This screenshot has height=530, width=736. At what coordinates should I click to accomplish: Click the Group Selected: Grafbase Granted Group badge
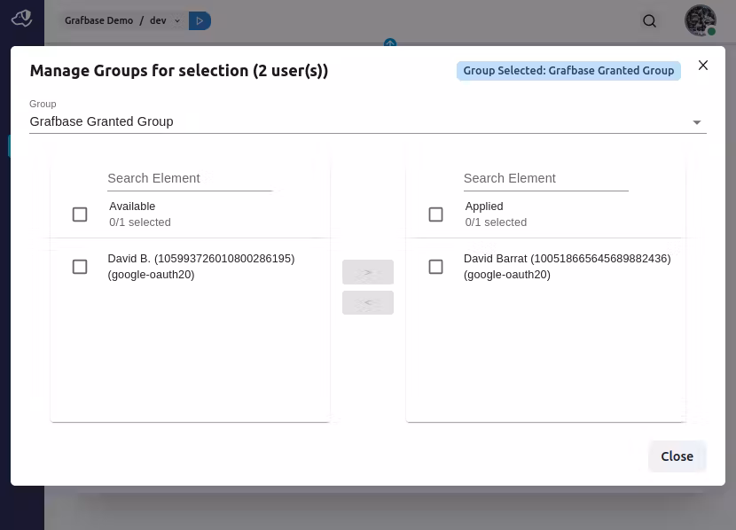[x=568, y=71]
